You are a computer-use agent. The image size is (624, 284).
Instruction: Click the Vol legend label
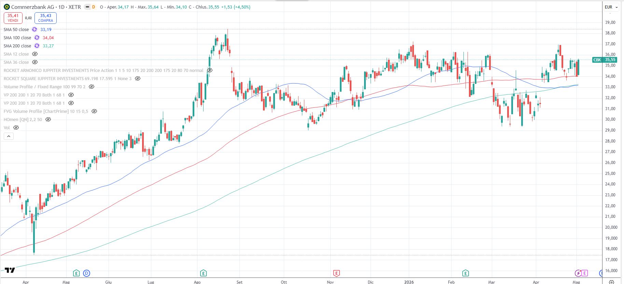tap(7, 128)
